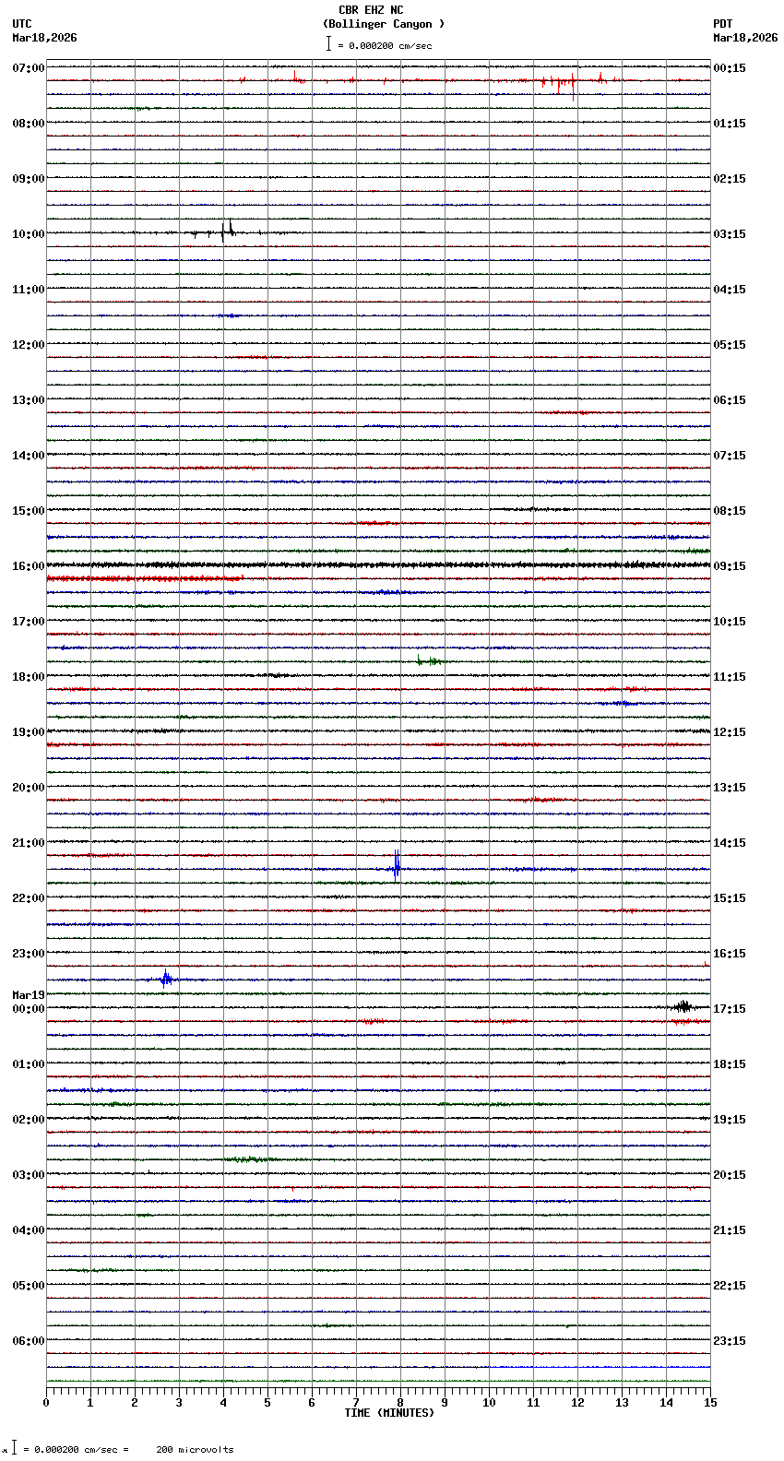Click the '03:00' UTC time label
The height and width of the screenshot is (1461, 784).
pyautogui.click(x=28, y=1175)
